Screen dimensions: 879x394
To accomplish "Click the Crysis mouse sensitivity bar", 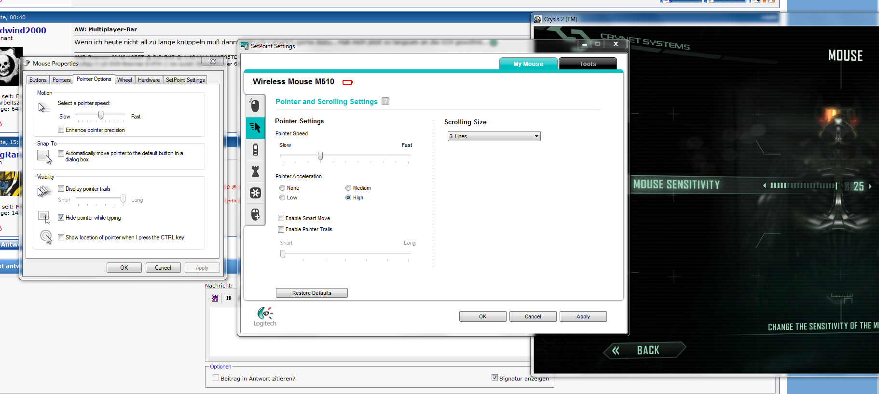I will pos(804,185).
